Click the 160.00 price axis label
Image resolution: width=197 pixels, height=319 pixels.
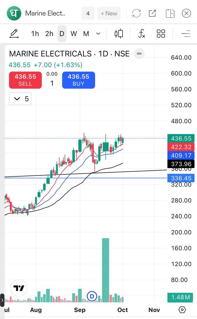tap(181, 248)
